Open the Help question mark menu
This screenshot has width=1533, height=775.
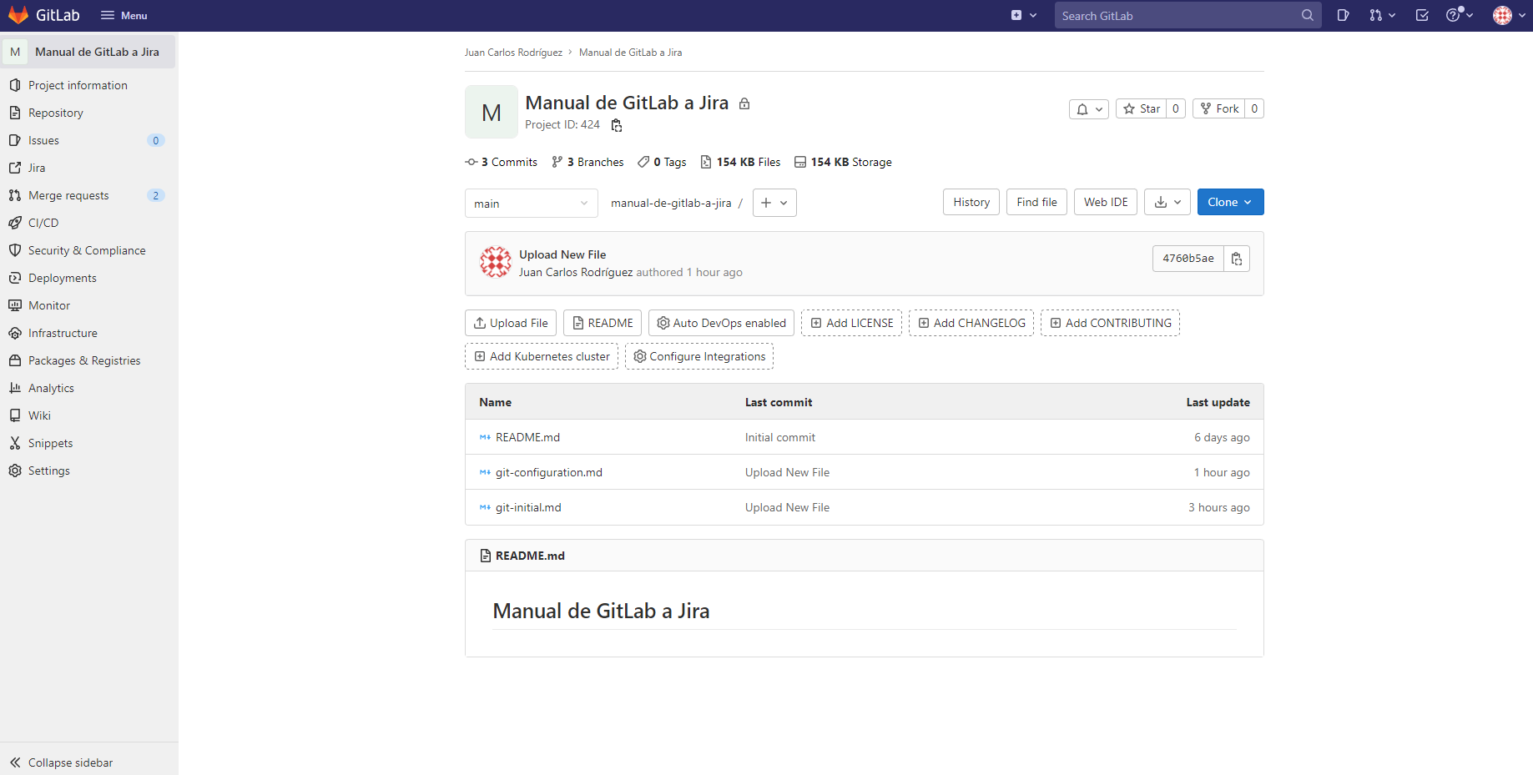click(1460, 15)
